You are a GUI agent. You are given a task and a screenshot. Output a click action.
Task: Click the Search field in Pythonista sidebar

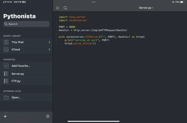(x=26, y=24)
